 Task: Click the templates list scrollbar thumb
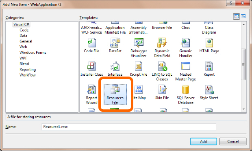(243, 64)
